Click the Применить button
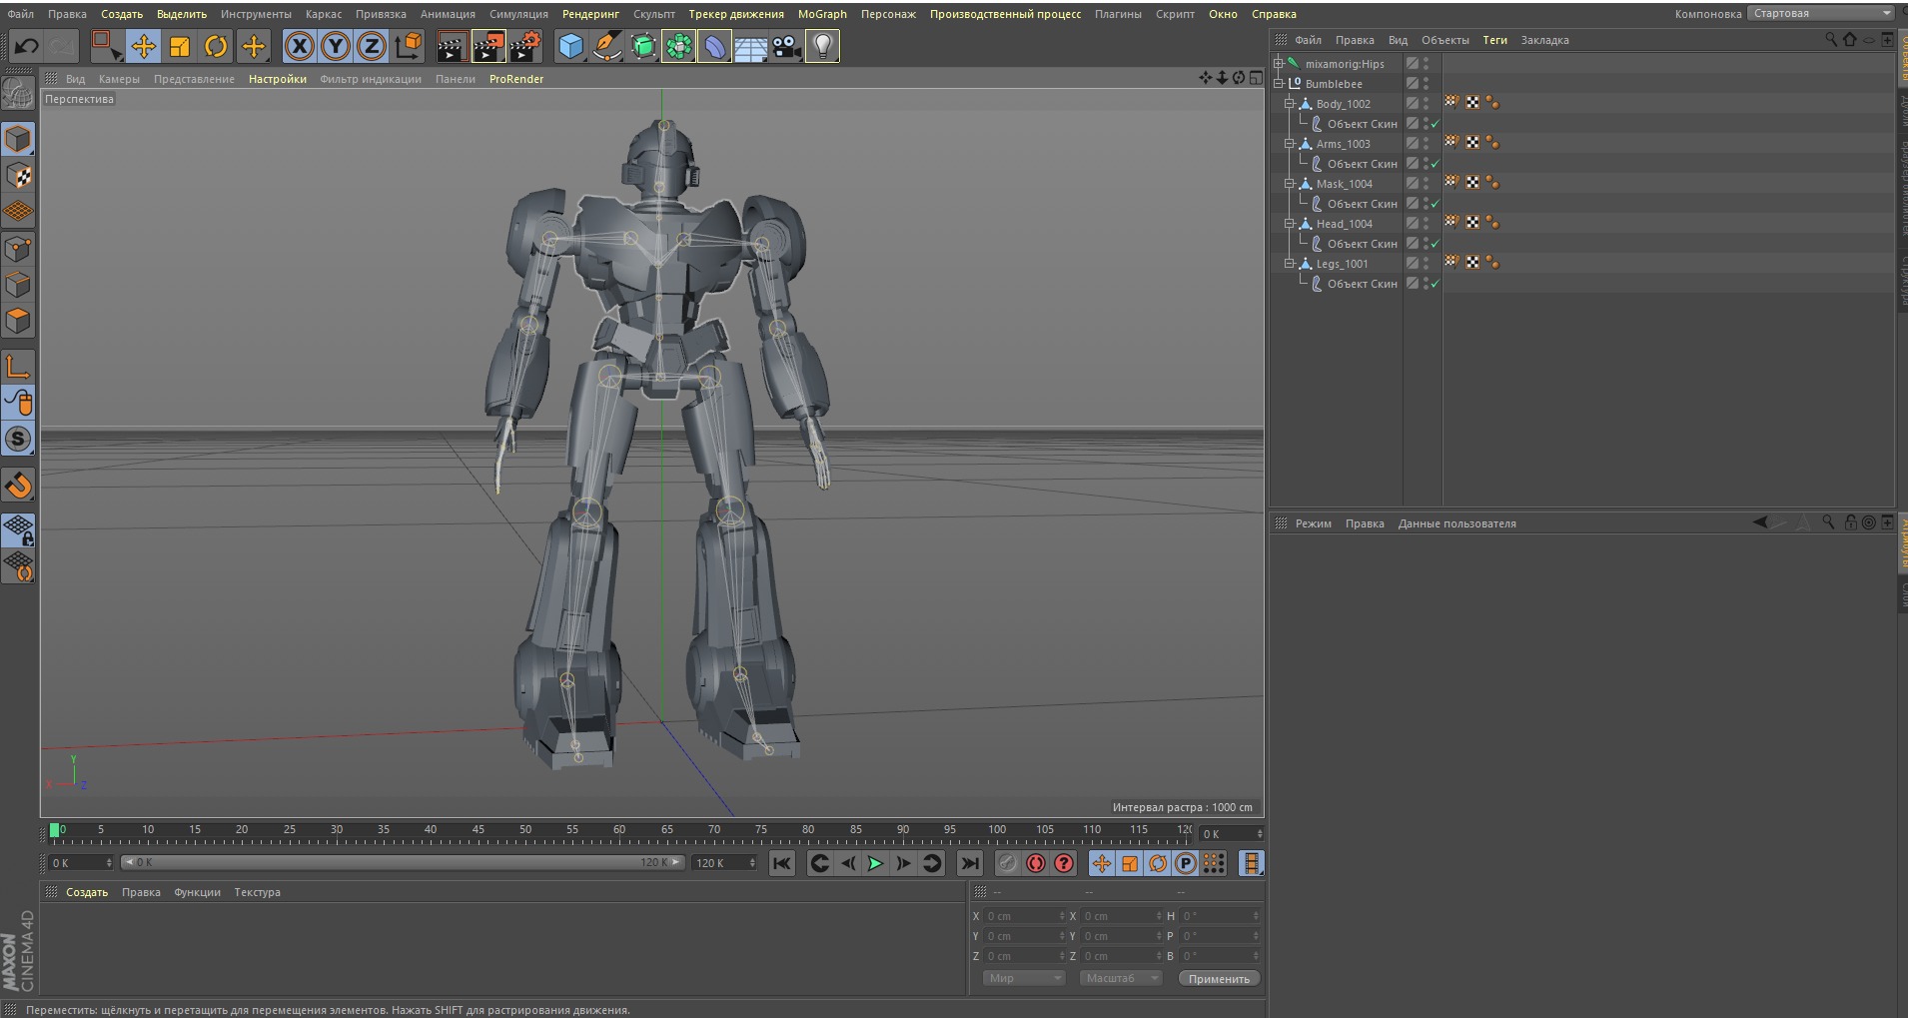 coord(1219,979)
